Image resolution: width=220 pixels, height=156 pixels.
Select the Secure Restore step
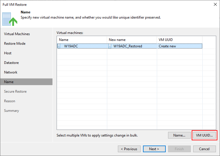pyautogui.click(x=15, y=92)
